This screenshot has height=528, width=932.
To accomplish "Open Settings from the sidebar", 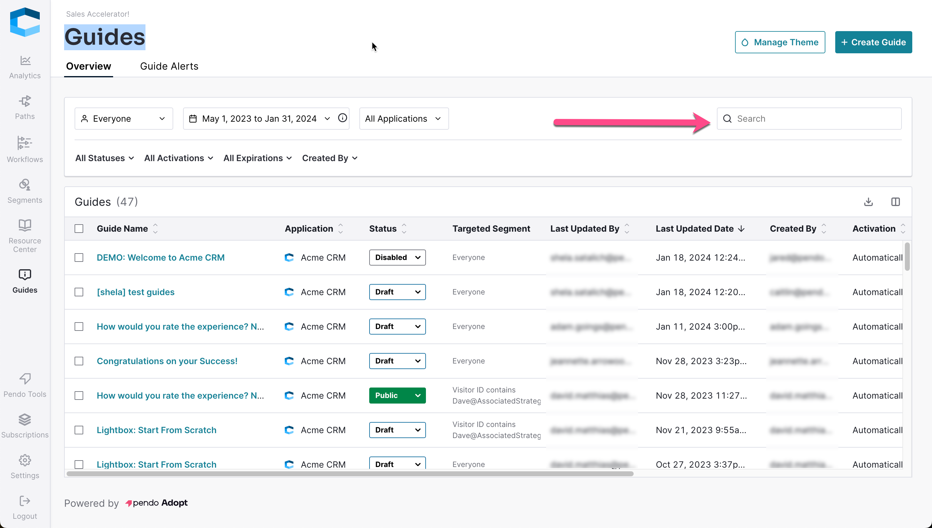I will pos(25,467).
